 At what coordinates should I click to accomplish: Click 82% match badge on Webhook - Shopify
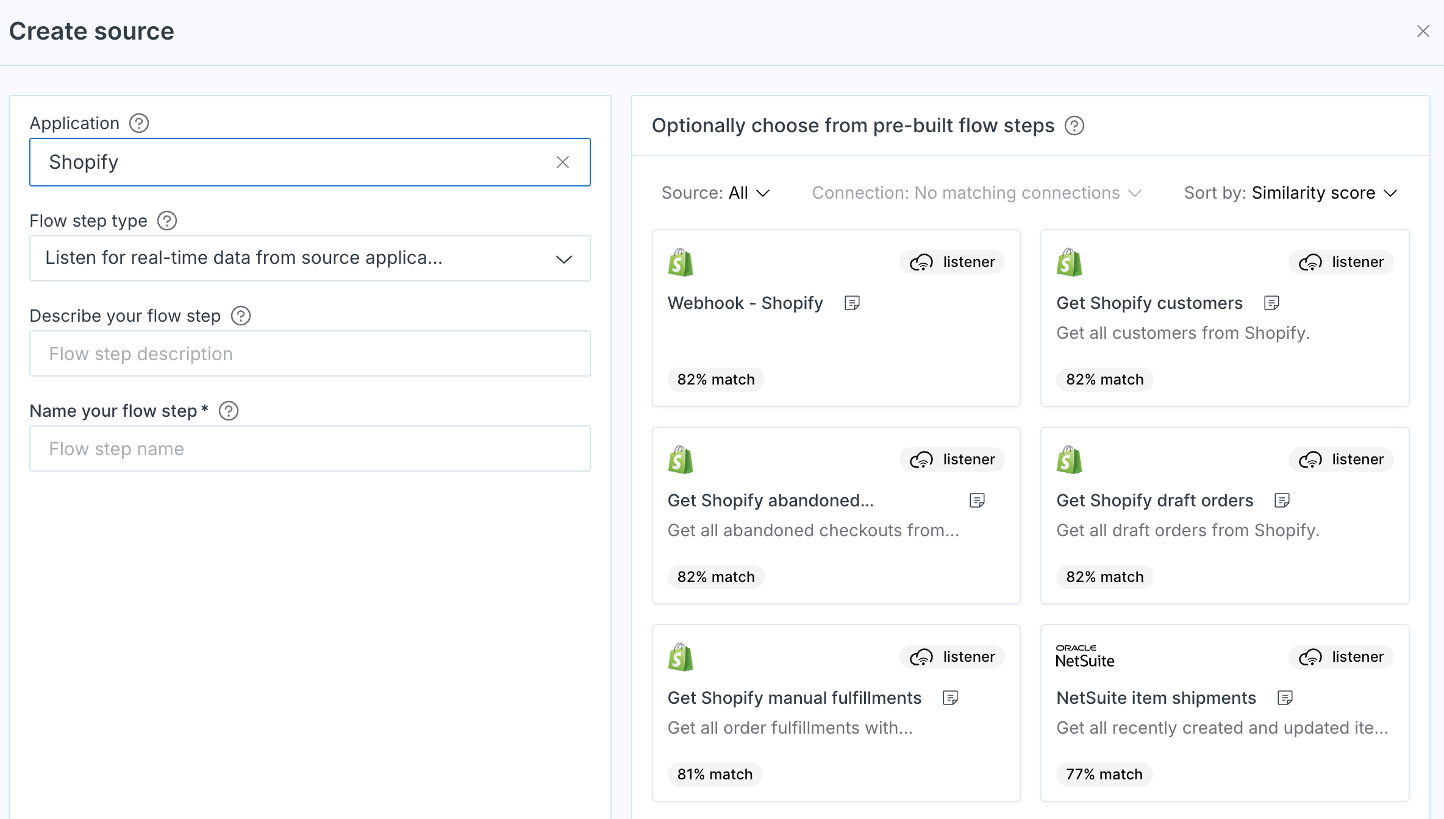point(716,380)
